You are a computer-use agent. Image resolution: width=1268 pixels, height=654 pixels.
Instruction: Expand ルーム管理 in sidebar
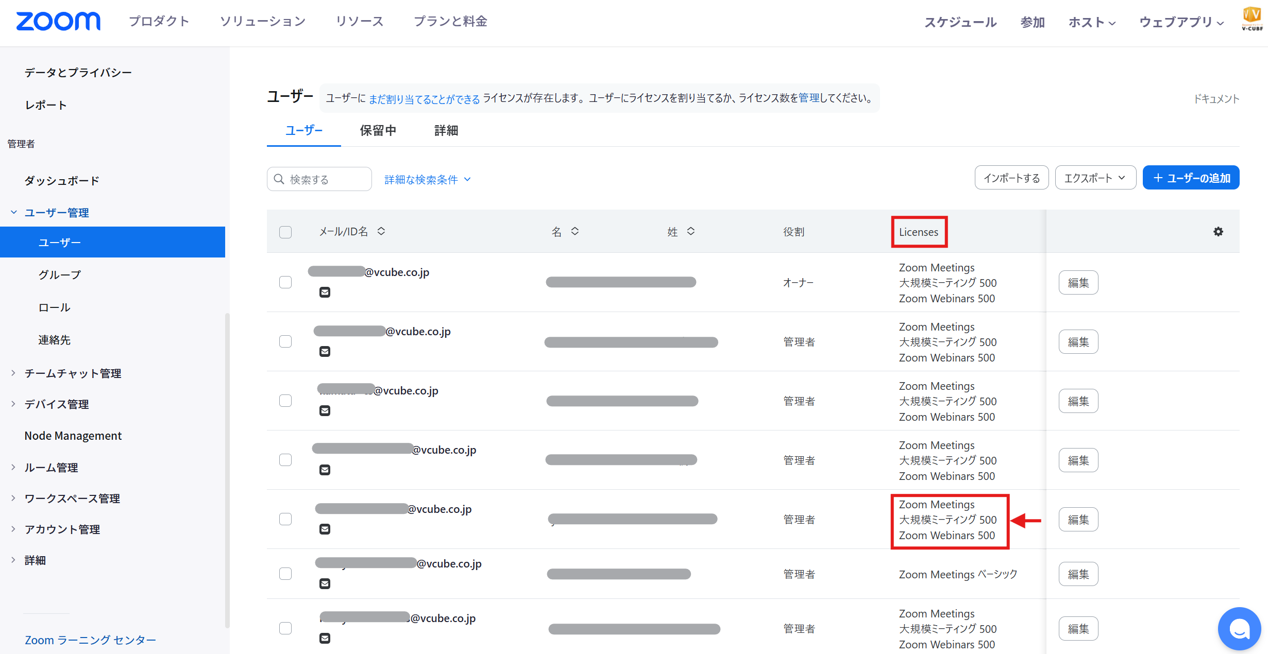(13, 467)
